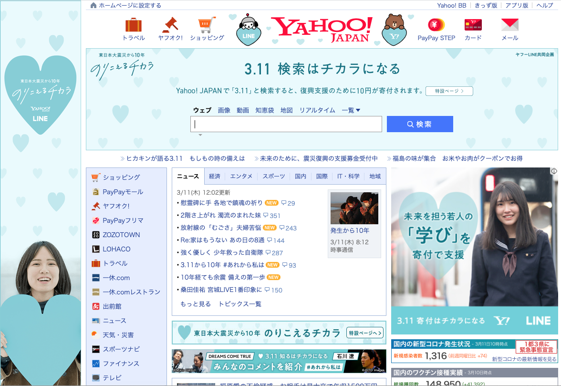The image size is (561, 386).
Task: Click the ショッピング cart icon in sidebar
Action: click(95, 177)
